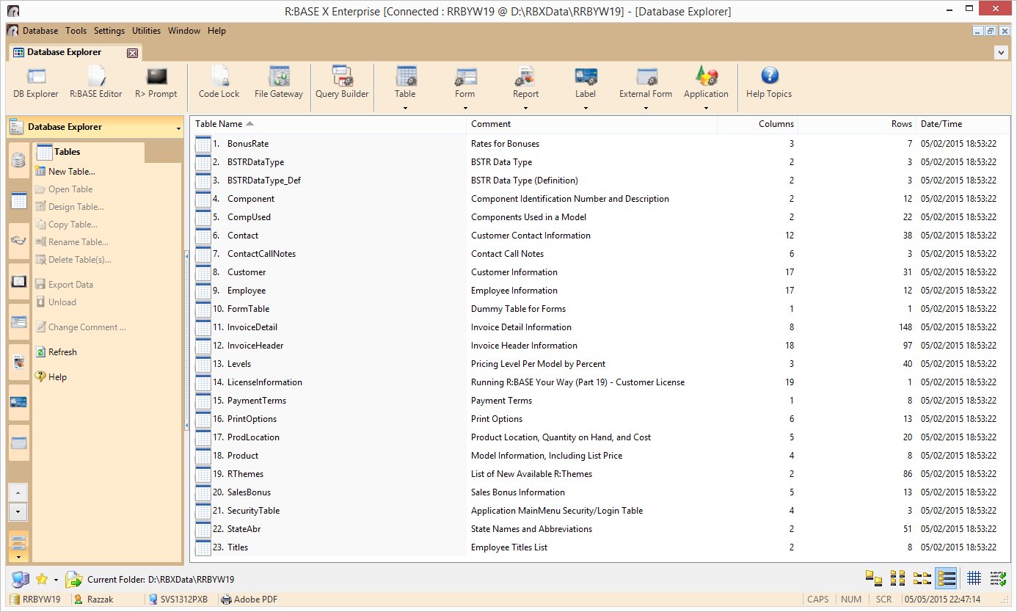Viewport: 1017px width, 612px height.
Task: Click Refresh in the Tables panel
Action: click(62, 352)
